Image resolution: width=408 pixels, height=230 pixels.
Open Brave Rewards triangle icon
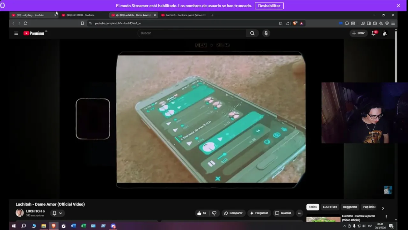tap(301, 23)
